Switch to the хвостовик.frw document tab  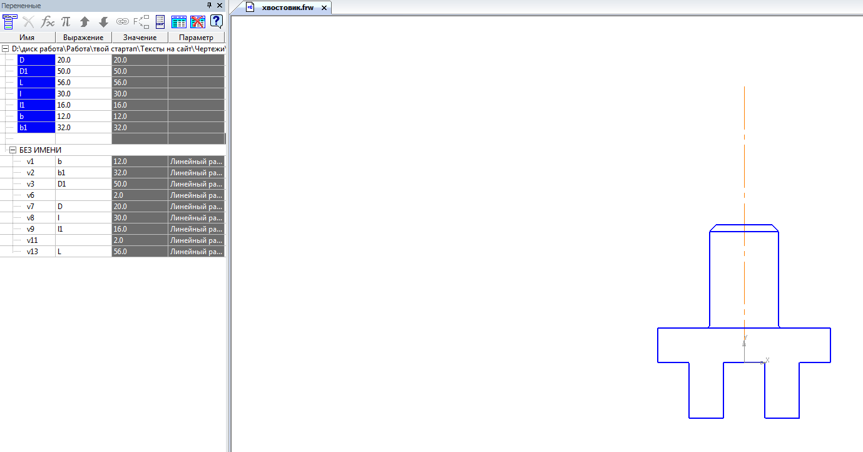[x=287, y=8]
